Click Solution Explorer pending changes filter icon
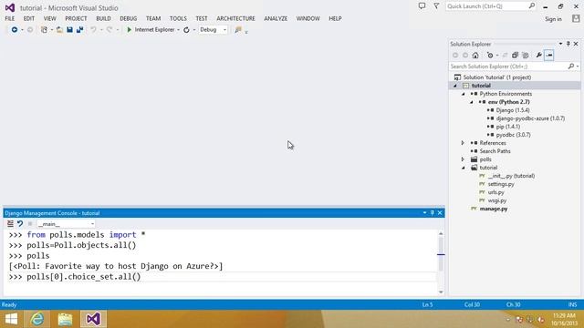The width and height of the screenshot is (584, 328). (490, 56)
